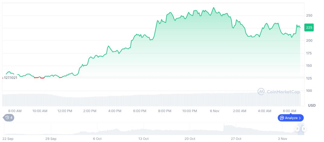
Task: Expand the Analyze chevron arrow
Action: click(300, 118)
